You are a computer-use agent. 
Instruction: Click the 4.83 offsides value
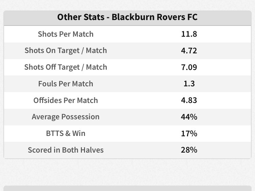click(x=189, y=100)
